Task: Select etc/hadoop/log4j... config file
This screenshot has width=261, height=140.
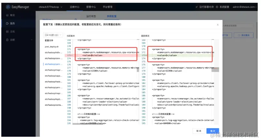Action: (54, 99)
